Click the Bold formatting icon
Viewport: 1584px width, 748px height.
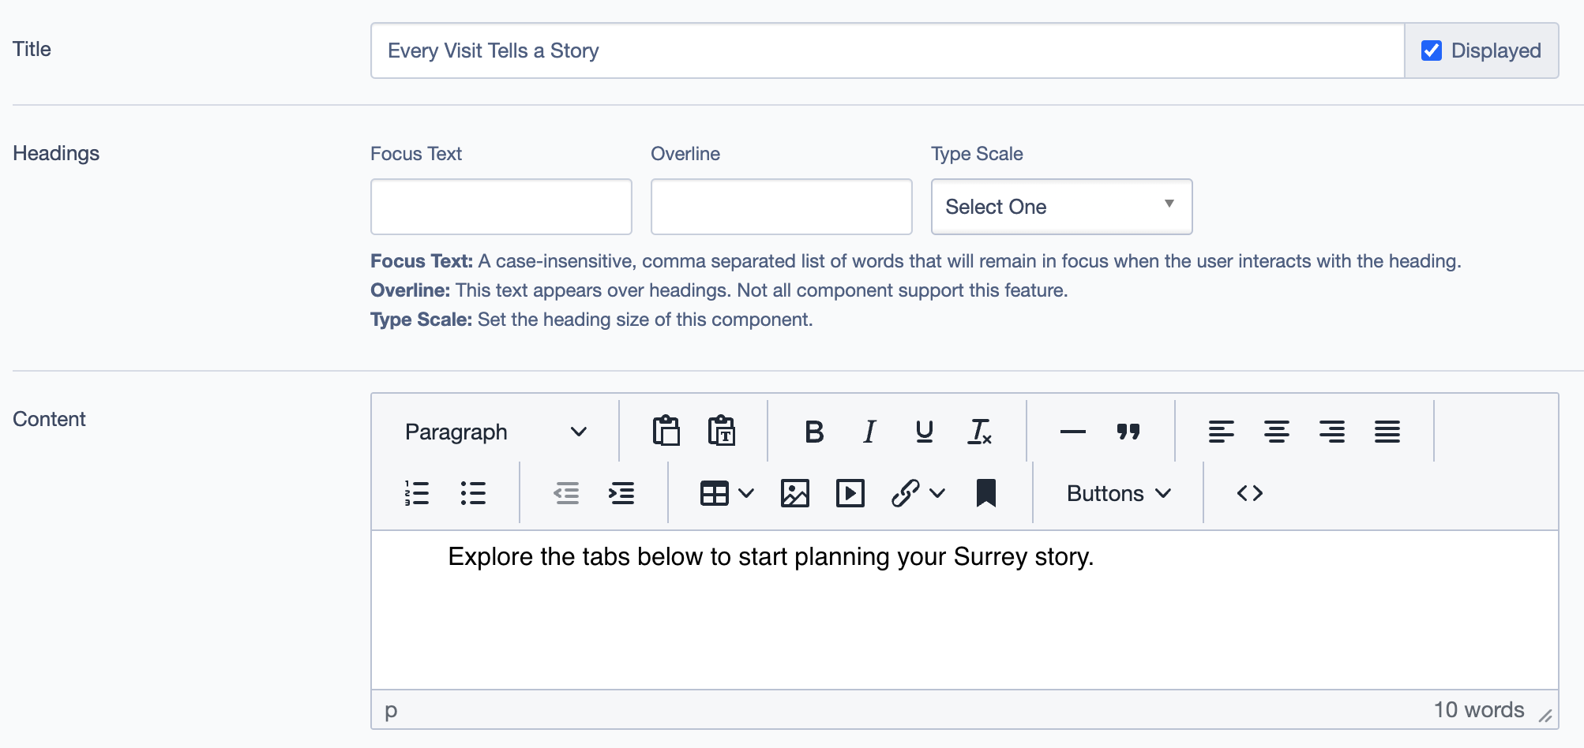coord(814,432)
